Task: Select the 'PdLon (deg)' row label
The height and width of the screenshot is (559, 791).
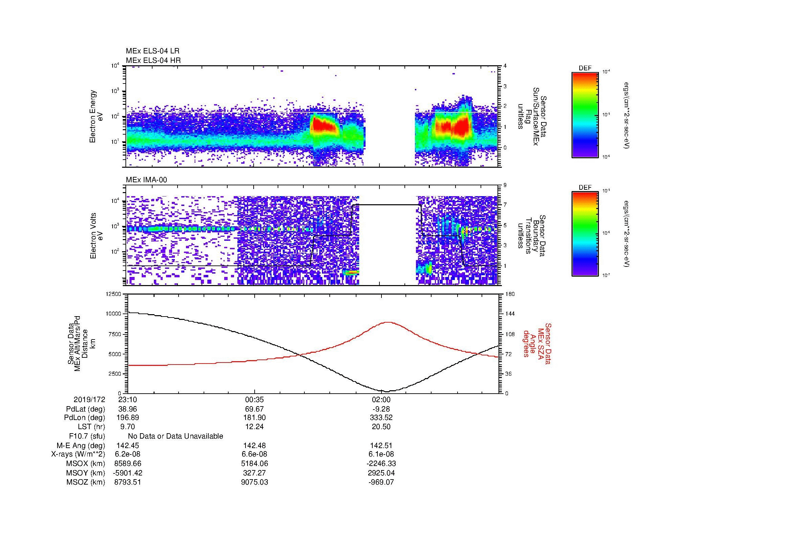Action: [85, 418]
